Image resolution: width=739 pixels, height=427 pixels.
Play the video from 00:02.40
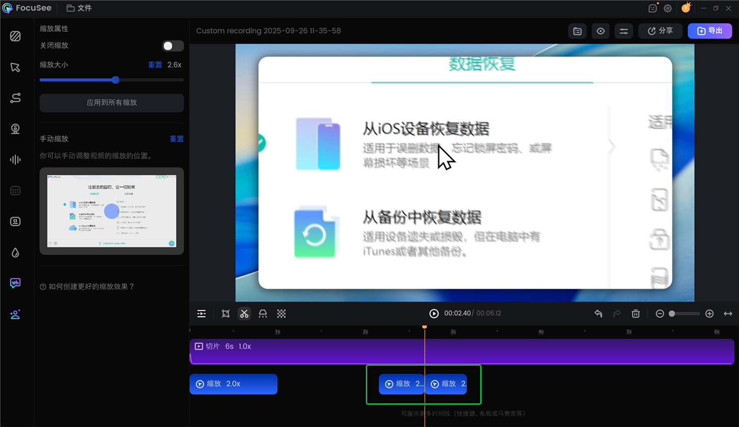pyautogui.click(x=434, y=314)
